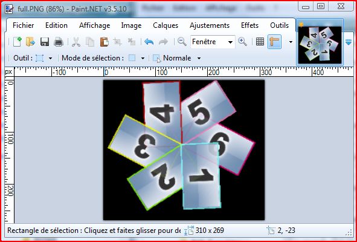This screenshot has height=242, width=357.
Task: Redo action with the grey arrow
Action: 163,42
